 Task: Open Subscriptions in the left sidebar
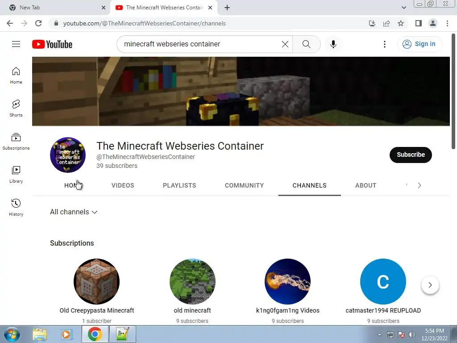[16, 142]
